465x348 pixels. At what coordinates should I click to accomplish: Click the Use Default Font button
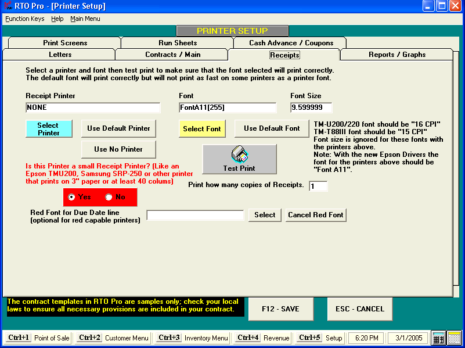(x=271, y=128)
